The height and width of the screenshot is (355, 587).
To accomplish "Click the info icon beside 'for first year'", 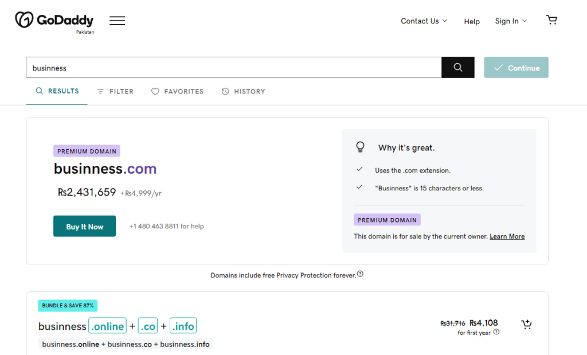I will (496, 332).
